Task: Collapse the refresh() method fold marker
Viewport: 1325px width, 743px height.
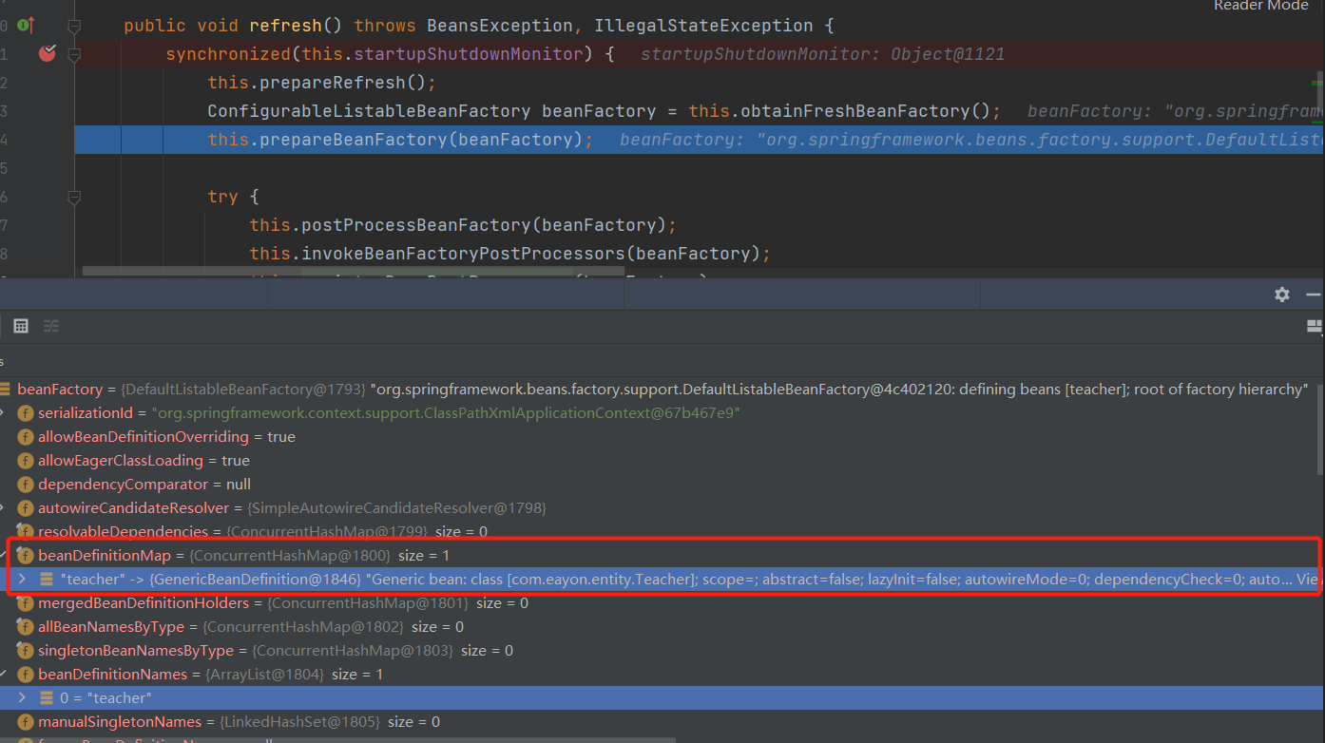Action: pyautogui.click(x=74, y=26)
